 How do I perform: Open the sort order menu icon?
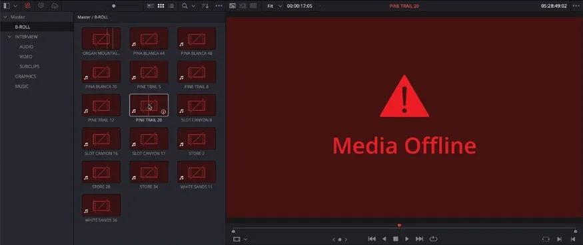tap(205, 6)
